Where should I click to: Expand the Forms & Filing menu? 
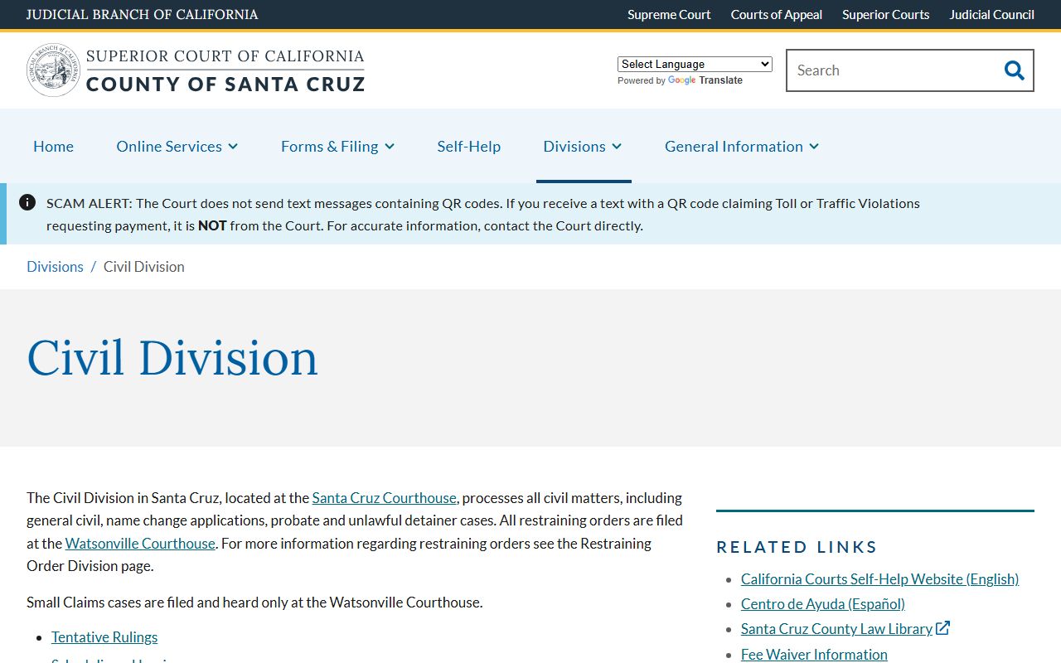point(337,146)
